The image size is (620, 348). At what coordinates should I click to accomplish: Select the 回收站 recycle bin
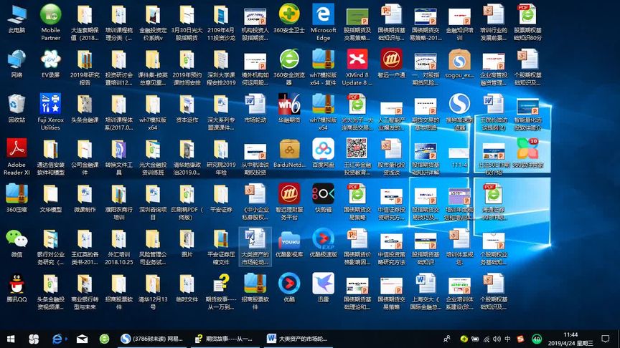click(x=16, y=105)
